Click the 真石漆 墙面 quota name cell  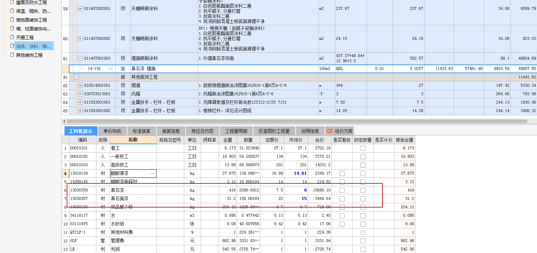click(164, 68)
